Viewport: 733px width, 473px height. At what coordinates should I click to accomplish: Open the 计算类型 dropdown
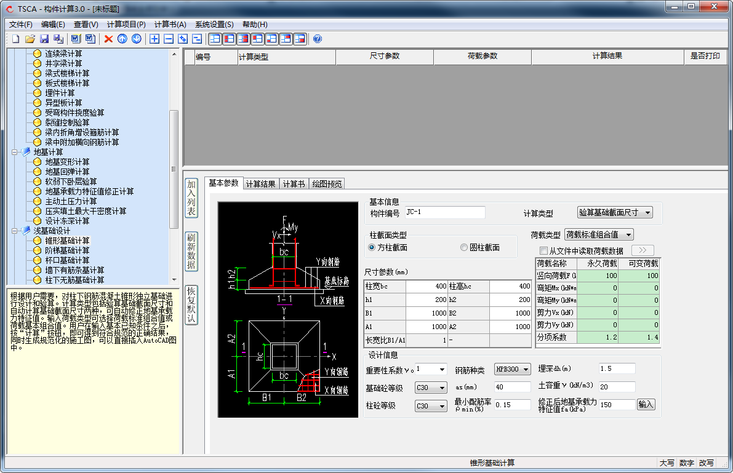pyautogui.click(x=647, y=213)
